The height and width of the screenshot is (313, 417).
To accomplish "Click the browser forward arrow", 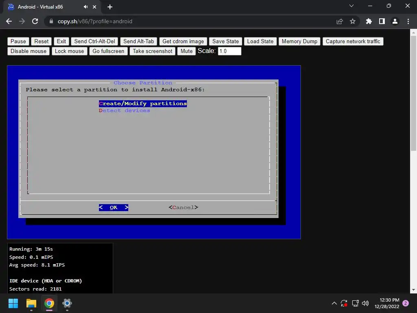I will (22, 21).
